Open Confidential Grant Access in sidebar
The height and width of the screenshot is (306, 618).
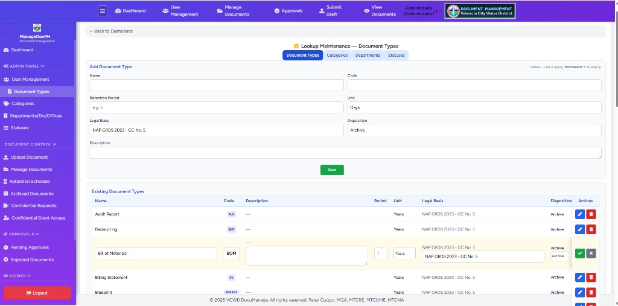(x=34, y=218)
